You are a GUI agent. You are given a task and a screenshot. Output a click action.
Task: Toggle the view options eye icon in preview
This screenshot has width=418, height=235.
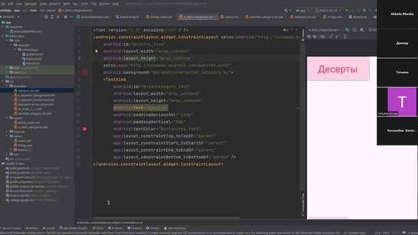pyautogui.click(x=309, y=37)
